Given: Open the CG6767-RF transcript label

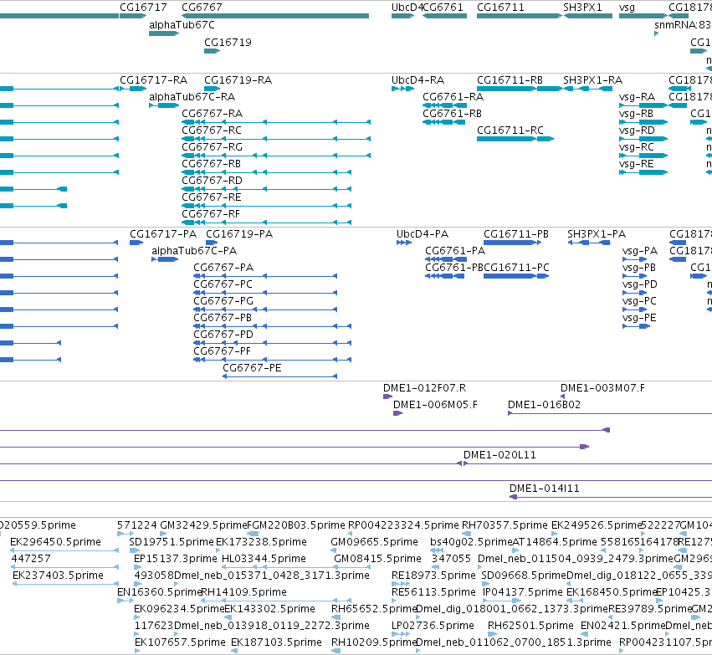Looking at the screenshot, I should (211, 214).
